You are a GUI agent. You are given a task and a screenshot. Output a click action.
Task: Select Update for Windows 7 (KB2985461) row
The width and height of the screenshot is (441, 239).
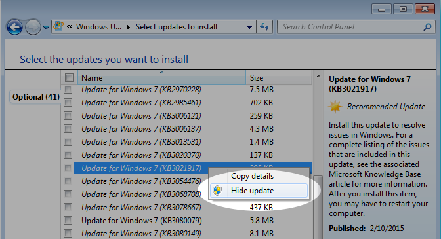(x=141, y=103)
